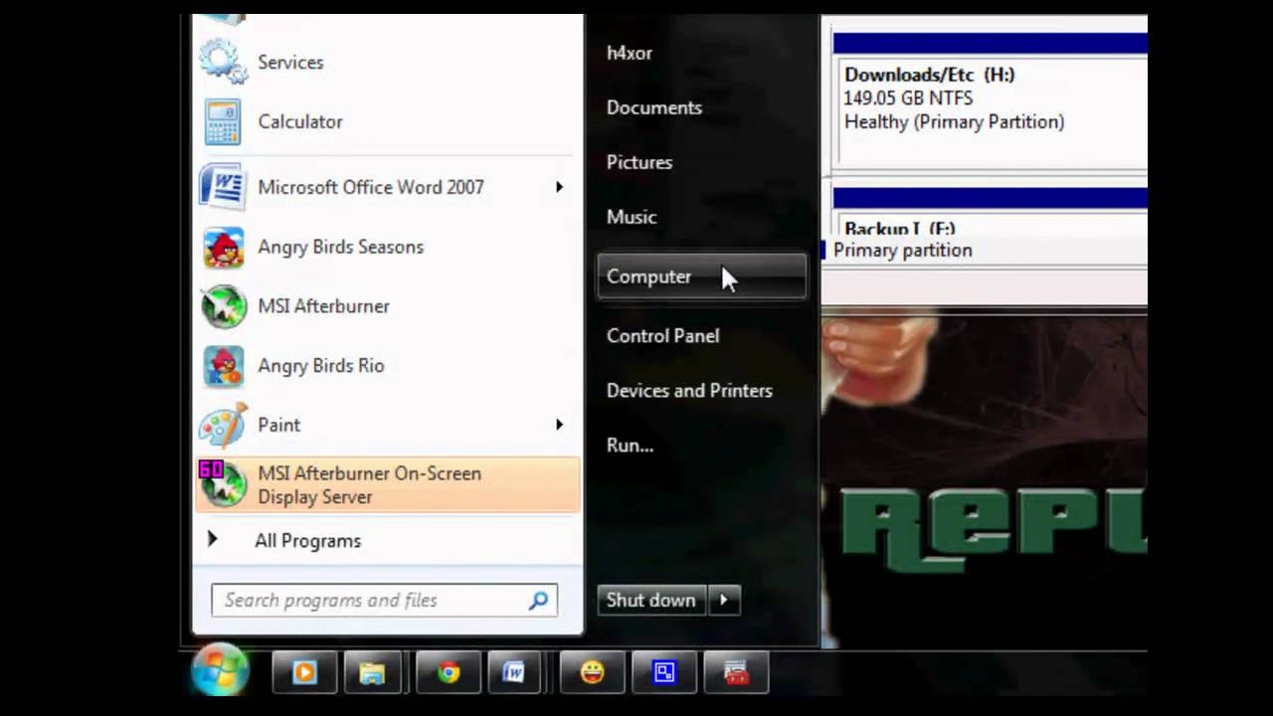Select Downloads/Etc (H:) partition in Disk Management
Image resolution: width=1273 pixels, height=716 pixels.
tap(991, 99)
